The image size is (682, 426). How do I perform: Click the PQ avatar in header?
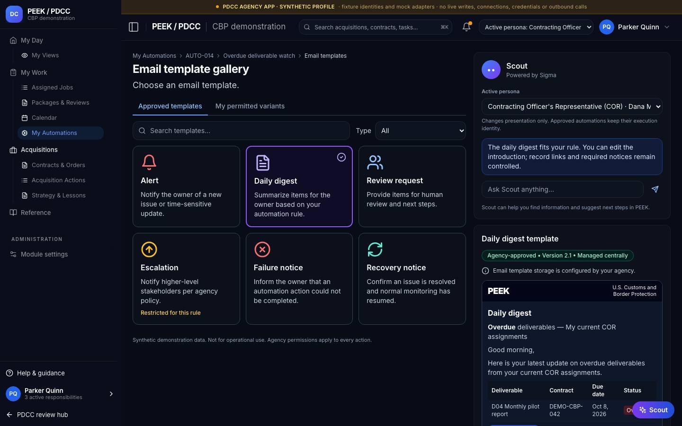(x=607, y=27)
